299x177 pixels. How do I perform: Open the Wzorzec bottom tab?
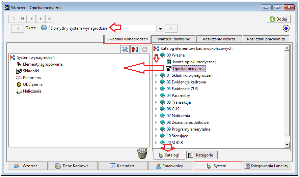pos(27,166)
